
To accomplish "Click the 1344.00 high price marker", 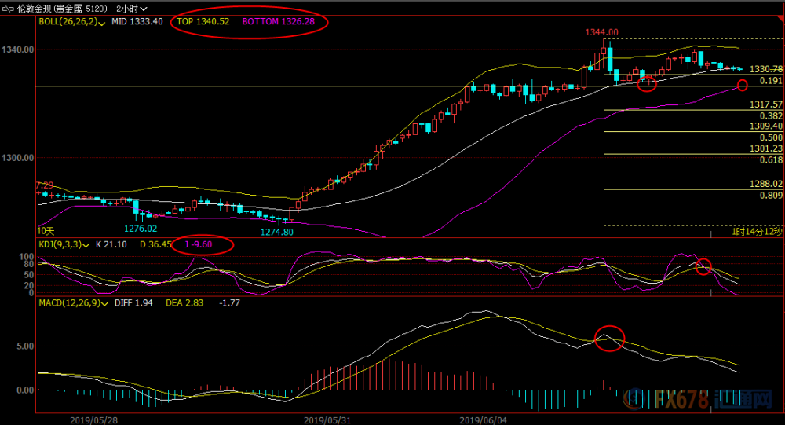I will [602, 32].
